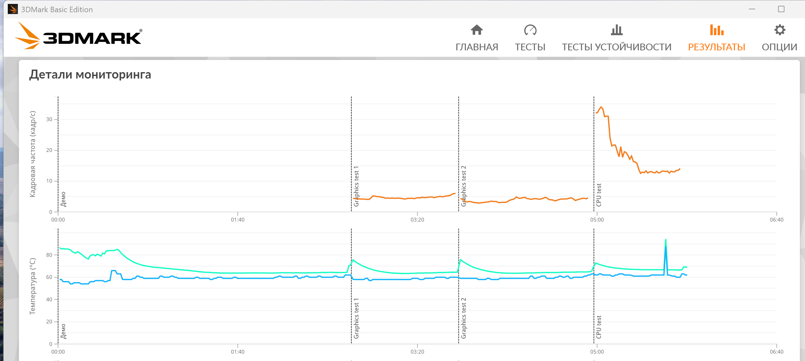Click the Демо marker in temperature chart

point(63,331)
